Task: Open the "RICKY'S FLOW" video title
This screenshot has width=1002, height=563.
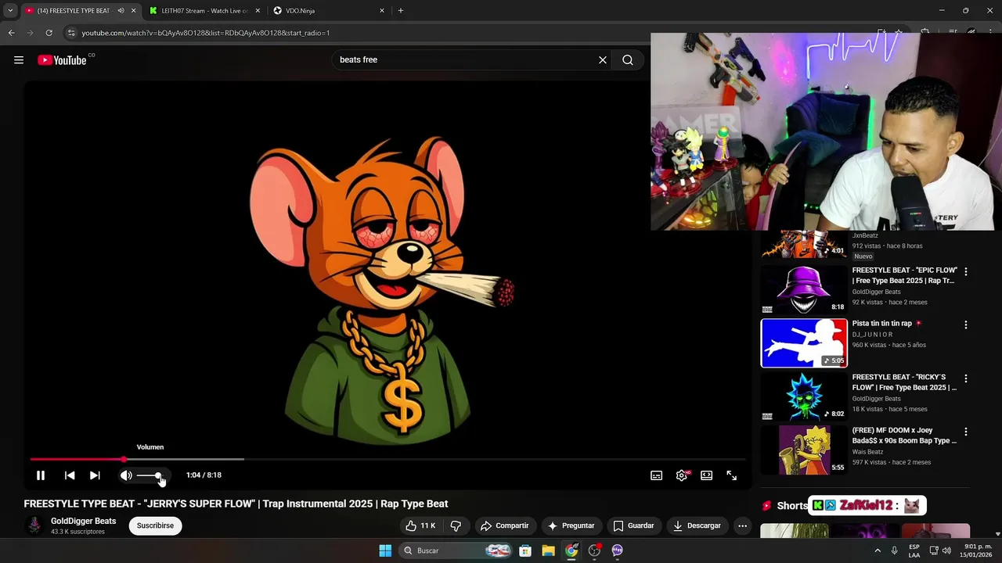Action: [904, 382]
